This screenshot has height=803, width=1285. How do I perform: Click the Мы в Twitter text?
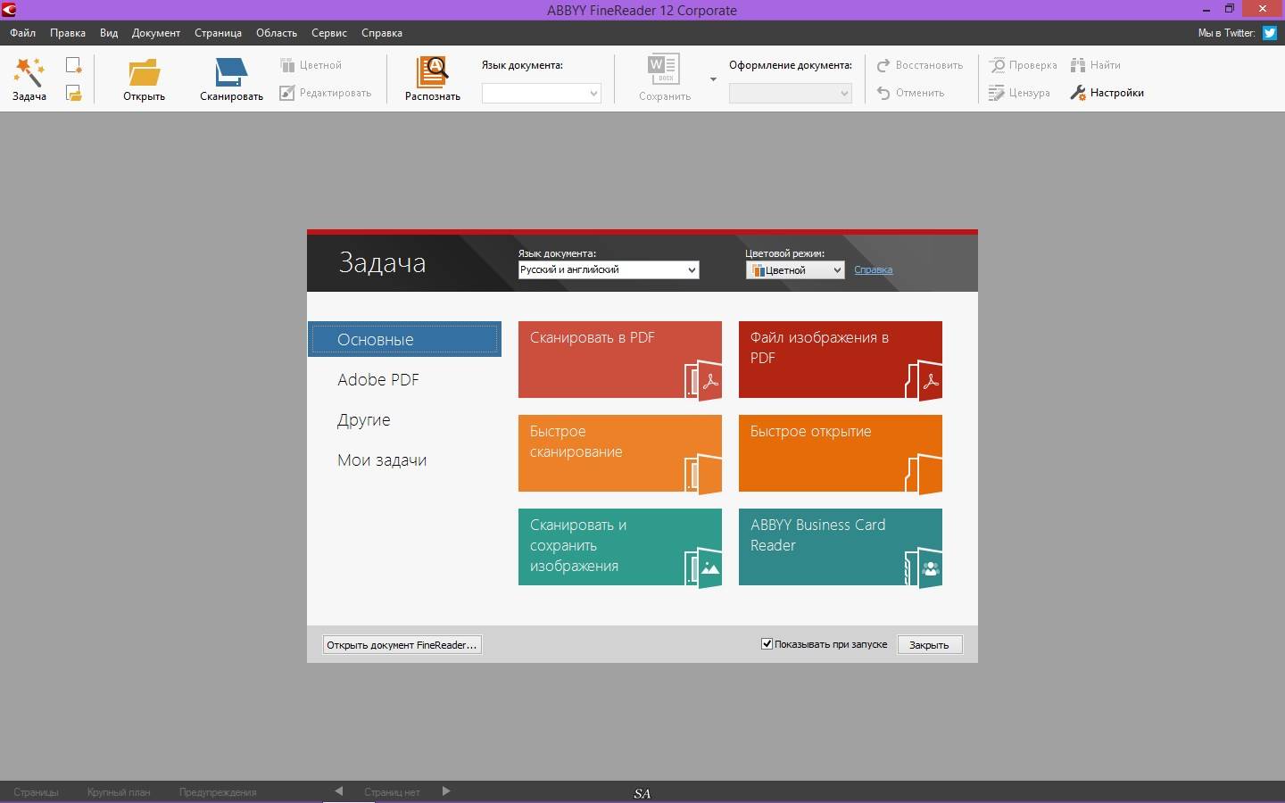1226,33
